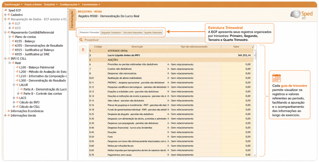319x162 pixels.
Task: Click the Código column header
Action: (98, 47)
